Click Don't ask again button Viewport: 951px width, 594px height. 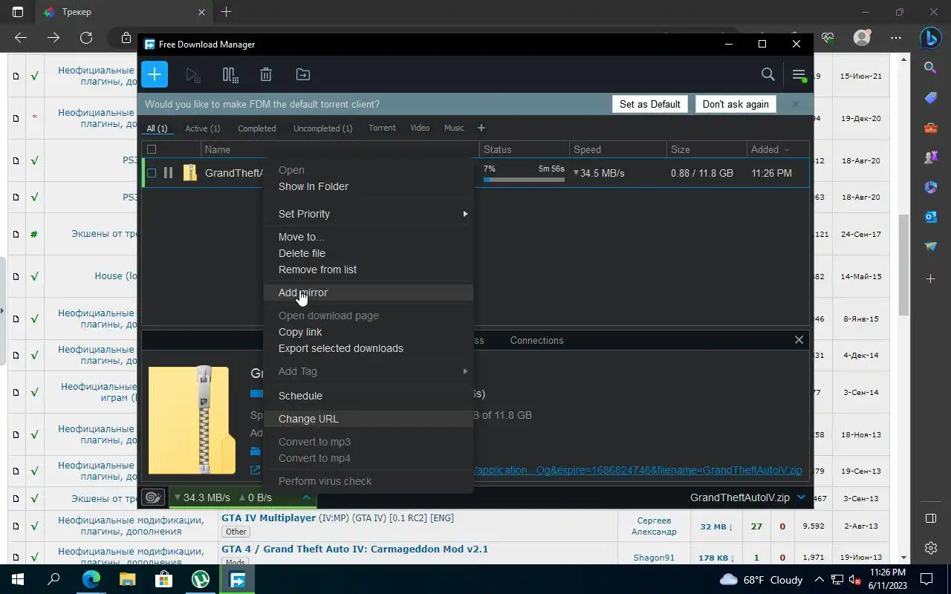[736, 104]
